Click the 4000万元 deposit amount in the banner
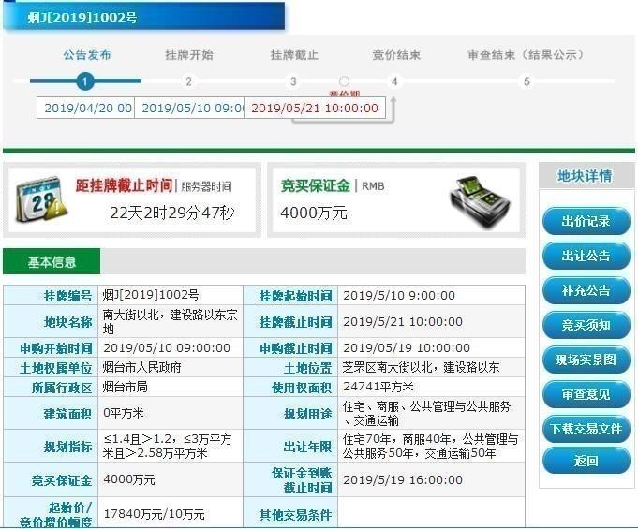Screen dimensions: 638x529 pos(313,213)
